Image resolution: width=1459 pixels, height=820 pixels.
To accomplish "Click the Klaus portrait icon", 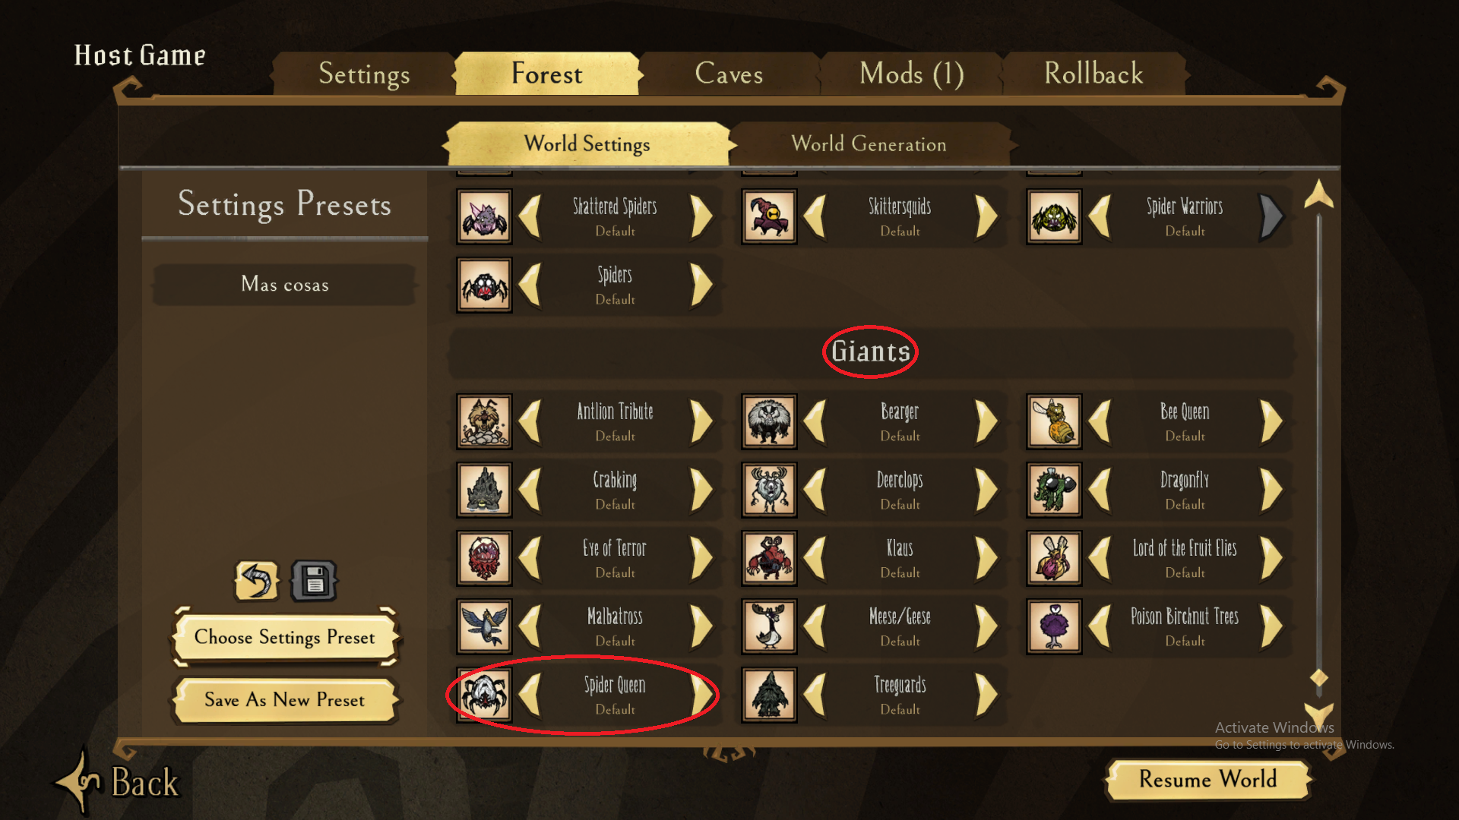I will click(769, 558).
